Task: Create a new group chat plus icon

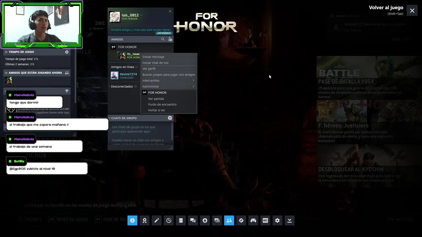Action: click(170, 118)
